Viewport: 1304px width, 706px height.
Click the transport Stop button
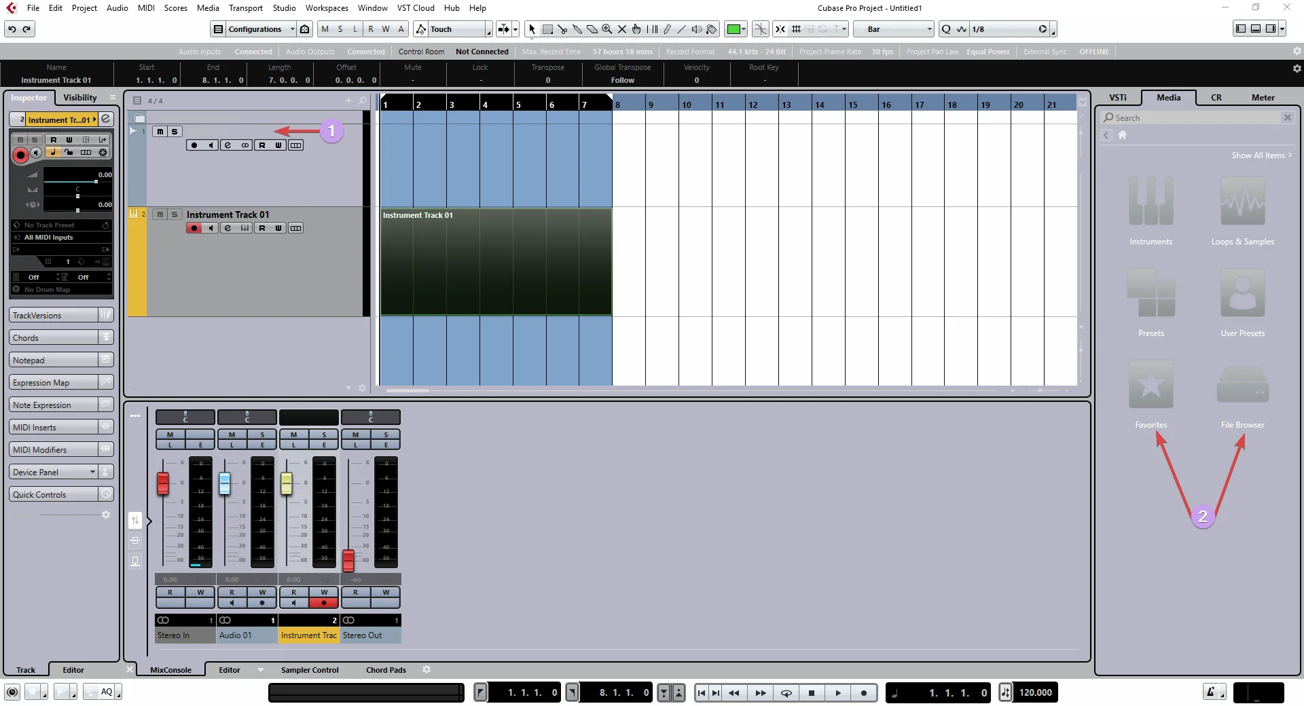click(812, 693)
